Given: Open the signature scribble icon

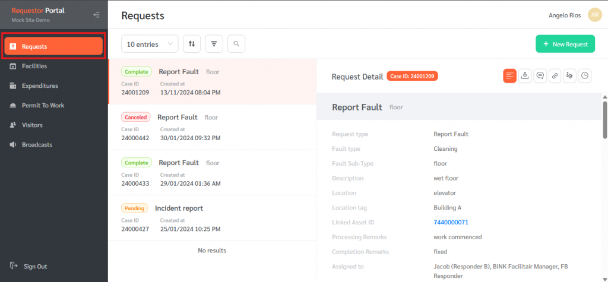Looking at the screenshot, I should (569, 75).
